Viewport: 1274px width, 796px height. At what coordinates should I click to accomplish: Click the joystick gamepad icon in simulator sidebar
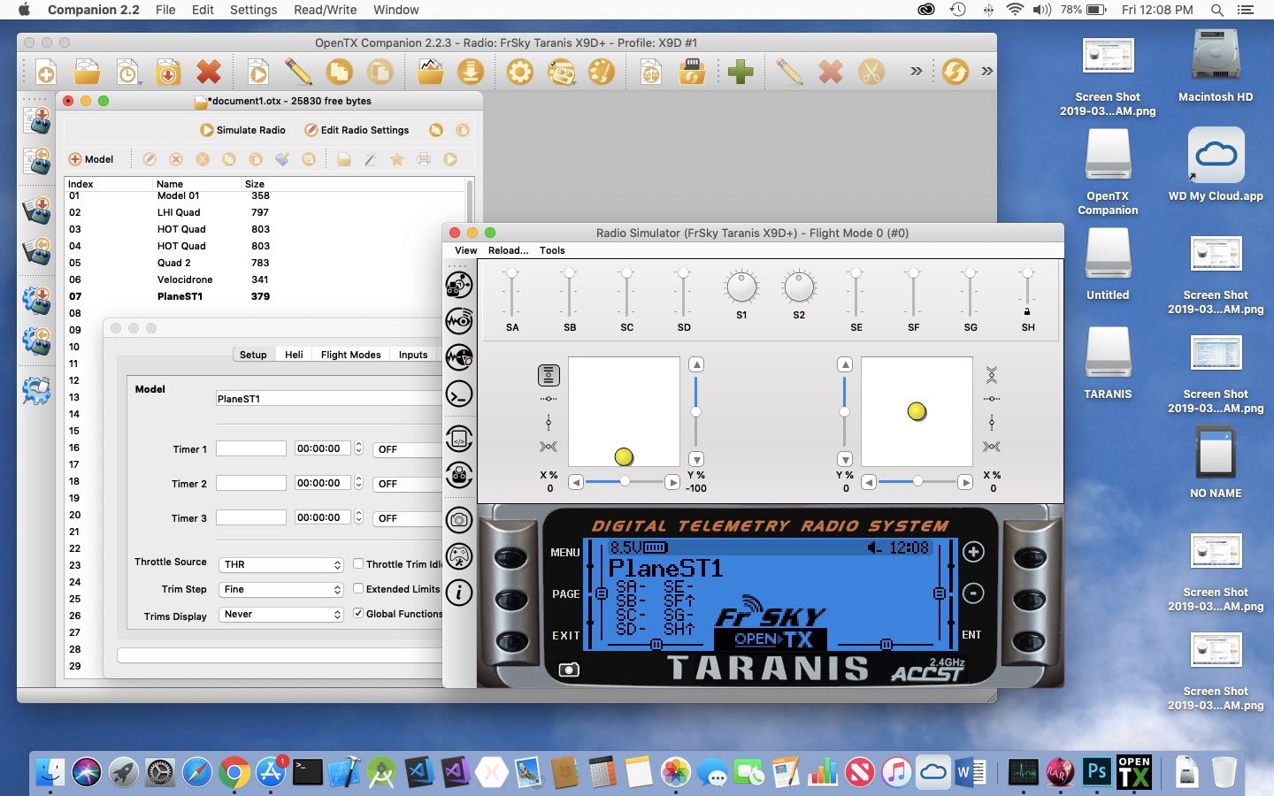tap(459, 556)
